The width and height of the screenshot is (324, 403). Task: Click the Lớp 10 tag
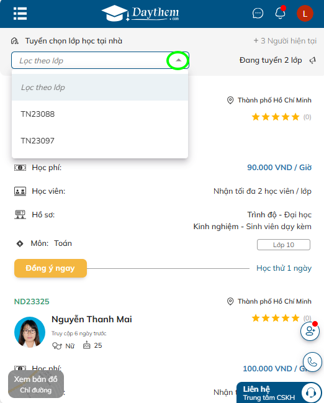[x=284, y=245]
